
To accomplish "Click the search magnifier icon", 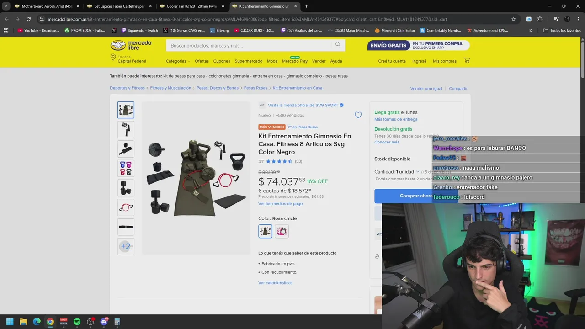I will click(x=338, y=45).
